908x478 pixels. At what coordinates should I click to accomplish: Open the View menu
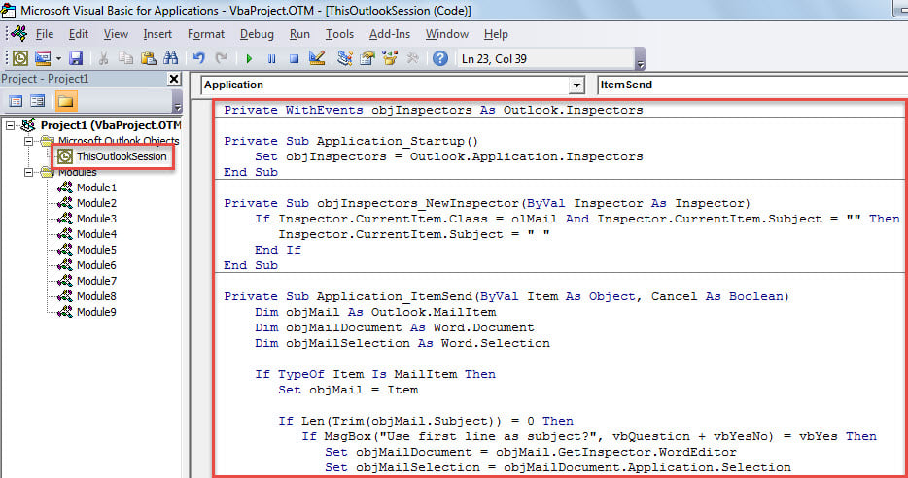pos(116,34)
